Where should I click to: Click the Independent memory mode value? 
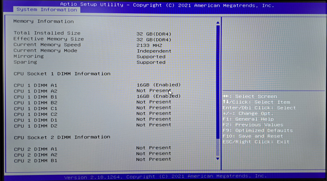point(154,51)
